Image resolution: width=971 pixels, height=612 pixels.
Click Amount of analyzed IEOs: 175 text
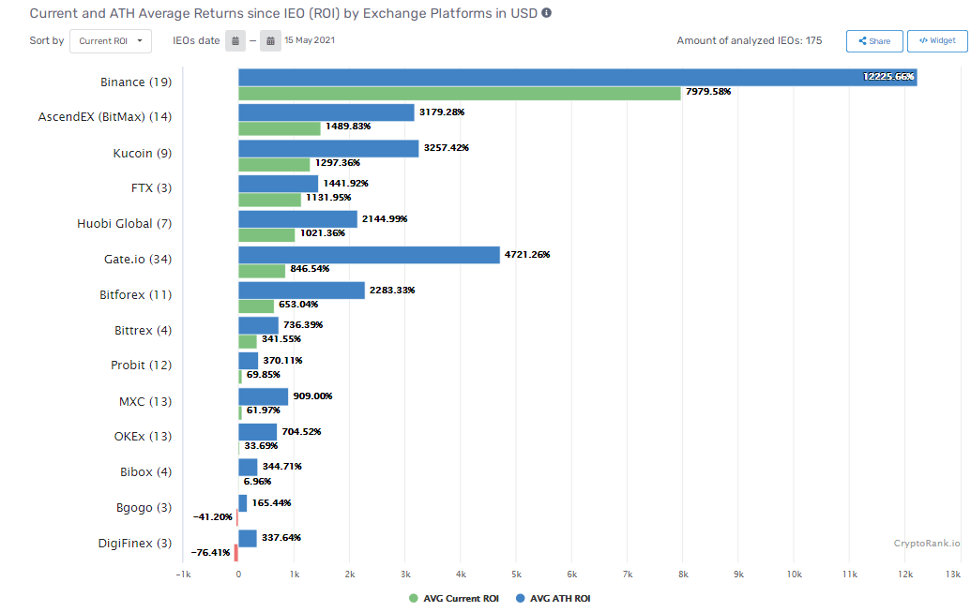click(x=750, y=40)
